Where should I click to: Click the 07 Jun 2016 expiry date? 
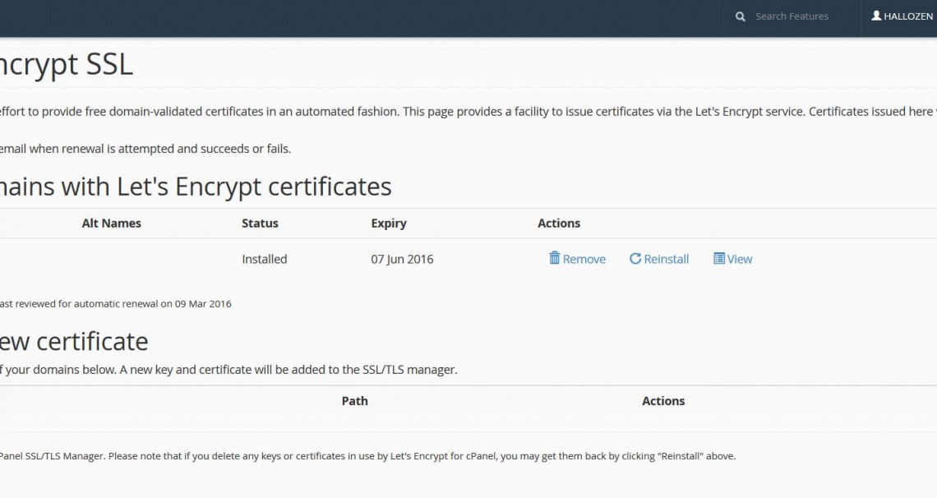point(402,259)
